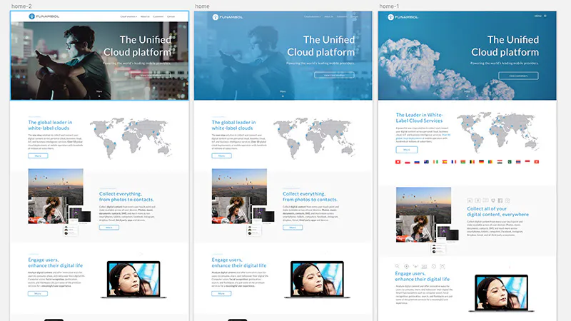Click the Funambol logo in home-1 artboard
The image size is (571, 321).
tap(403, 17)
